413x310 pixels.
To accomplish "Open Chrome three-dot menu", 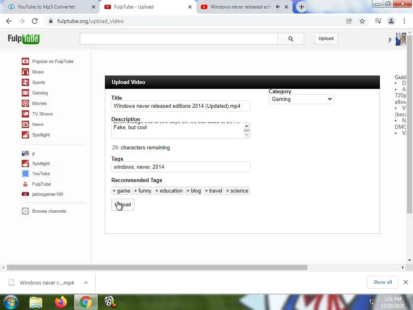I will pos(404,21).
